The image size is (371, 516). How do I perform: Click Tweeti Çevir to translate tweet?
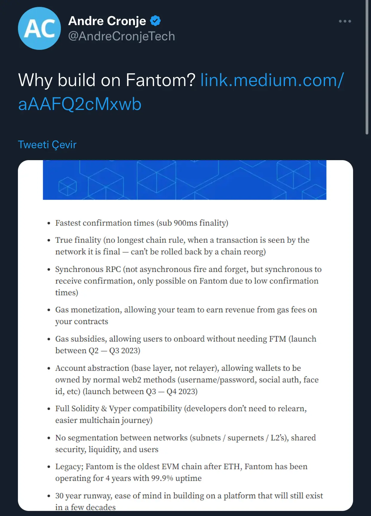point(47,145)
